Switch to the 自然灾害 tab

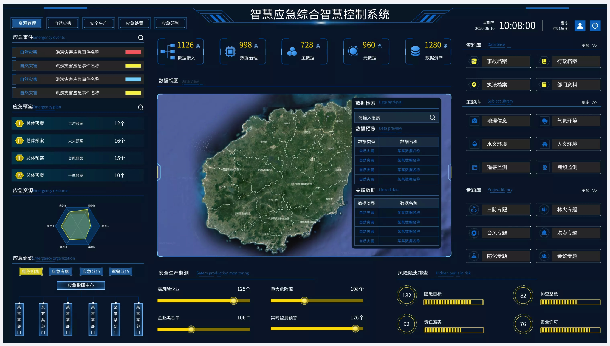63,23
